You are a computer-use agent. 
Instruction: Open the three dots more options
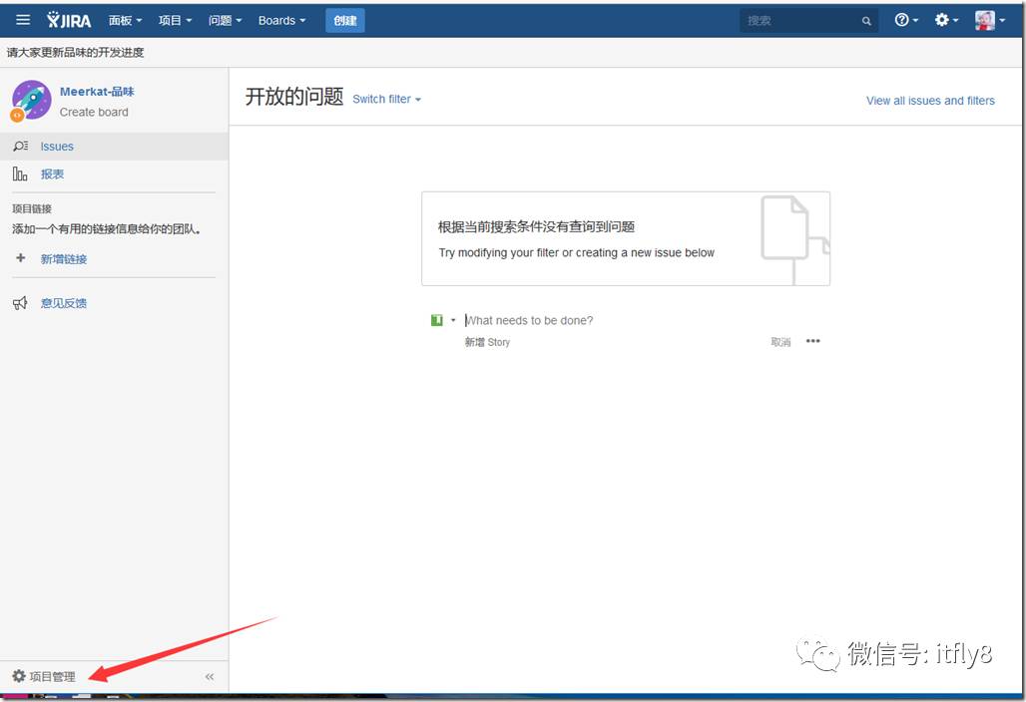(x=812, y=341)
